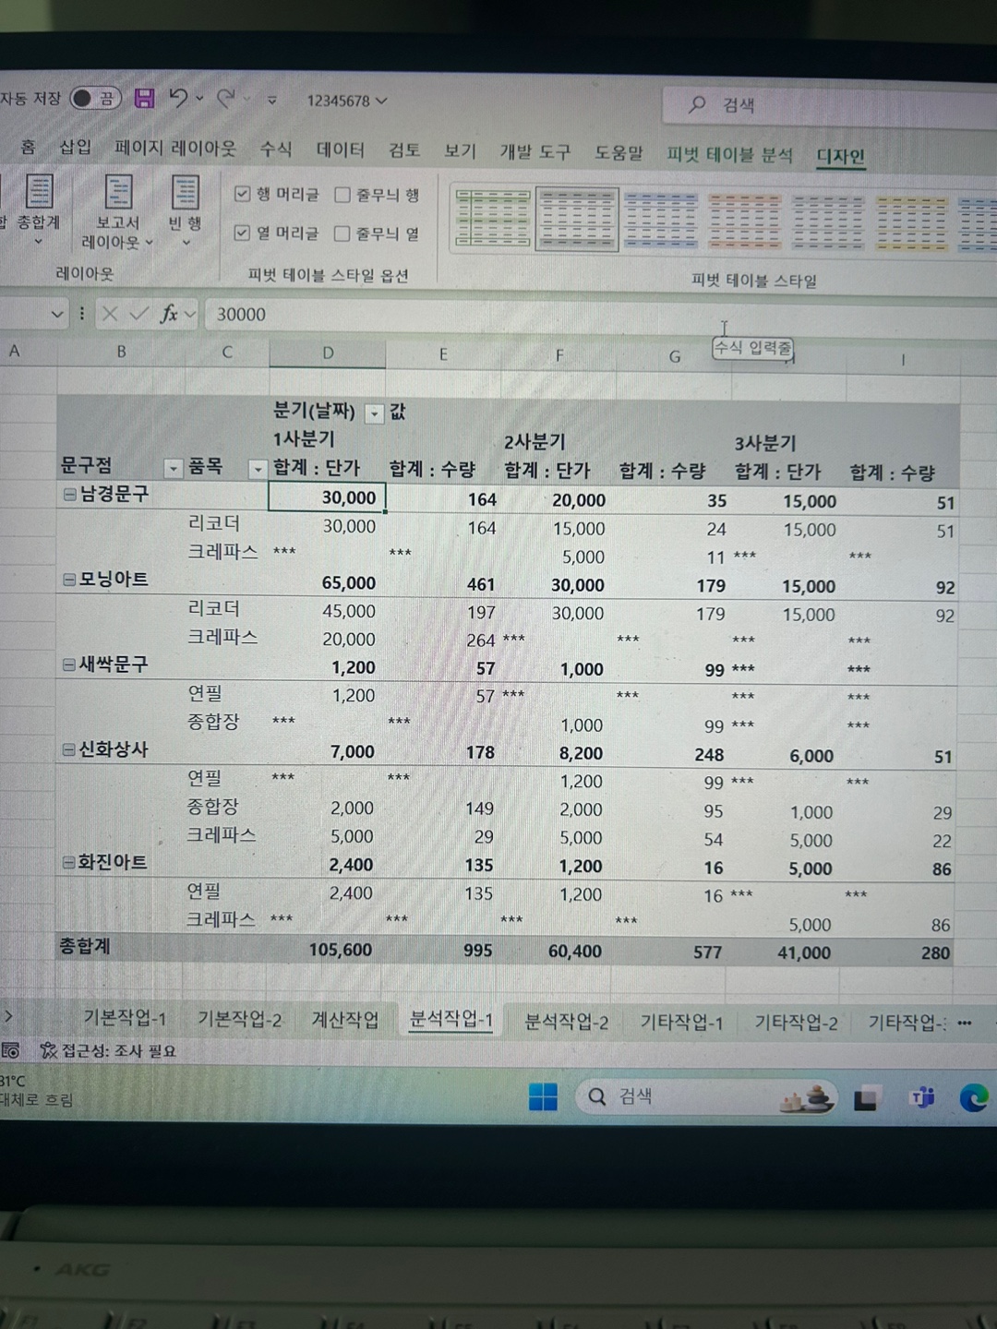997x1329 pixels.
Task: Collapse the 남경문구 group
Action: 69,495
